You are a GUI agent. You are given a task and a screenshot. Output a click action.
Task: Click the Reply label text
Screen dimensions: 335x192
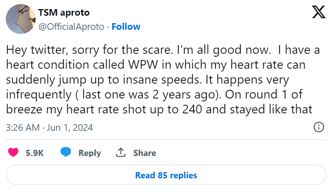click(x=90, y=153)
